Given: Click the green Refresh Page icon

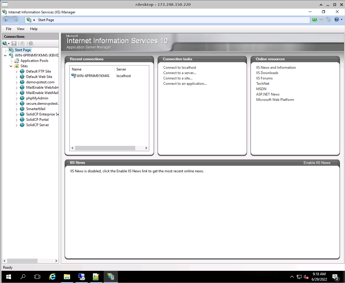Looking at the screenshot, I should 314,20.
